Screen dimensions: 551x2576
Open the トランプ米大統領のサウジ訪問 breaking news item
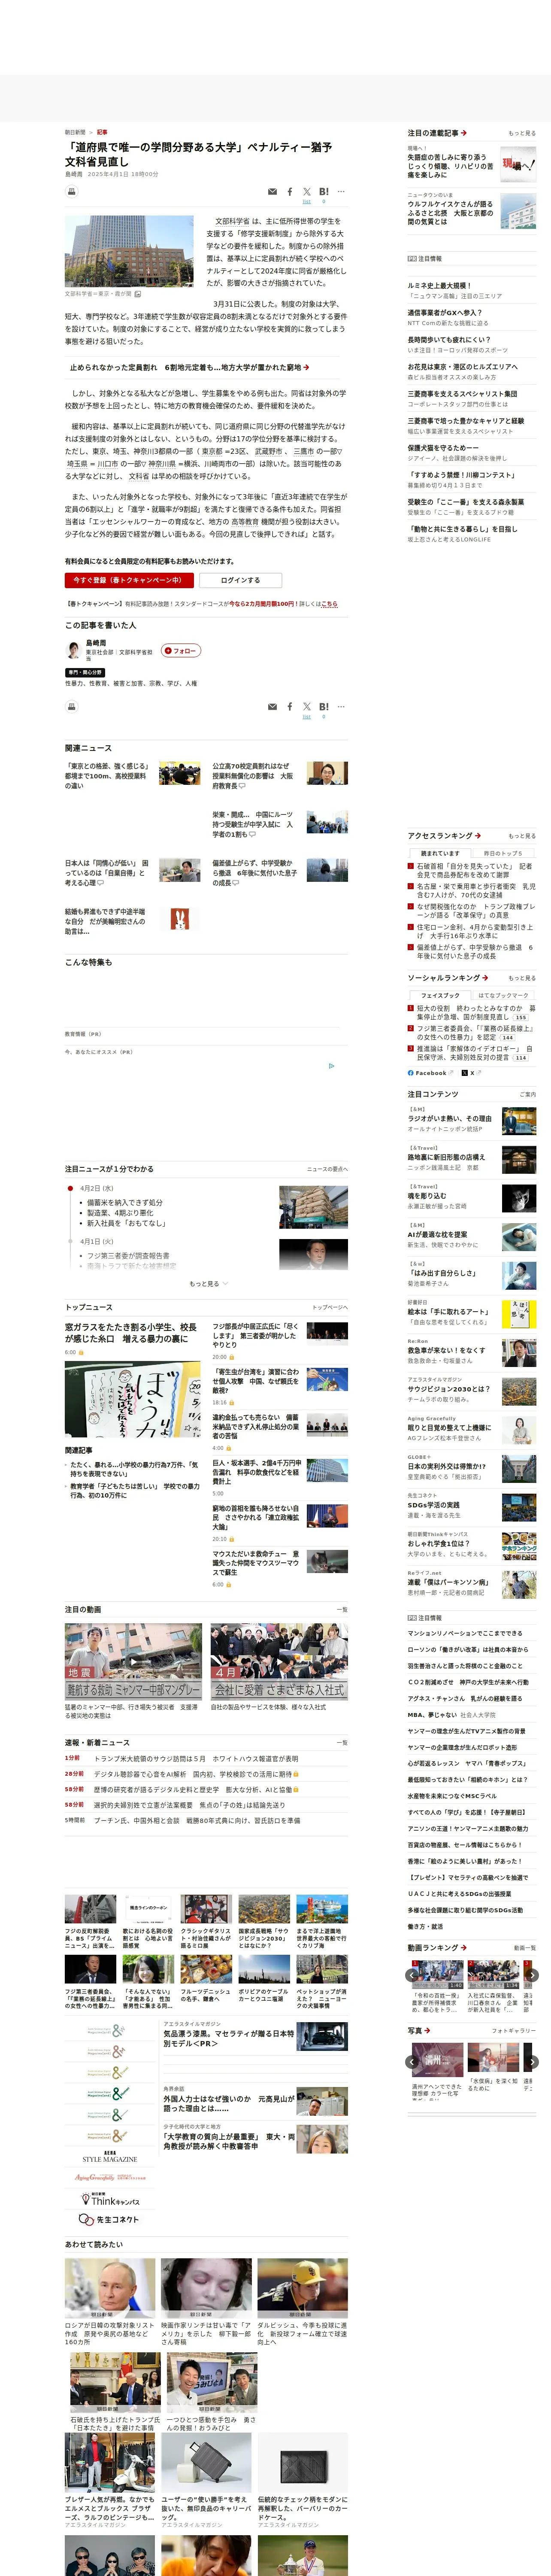pos(196,1758)
